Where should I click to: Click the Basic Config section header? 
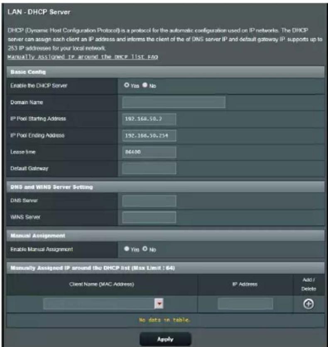tap(166, 72)
